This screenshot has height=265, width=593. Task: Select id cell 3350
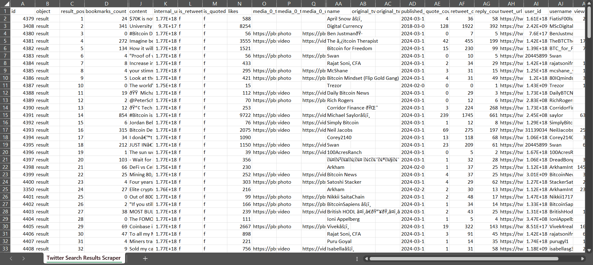coord(23,189)
